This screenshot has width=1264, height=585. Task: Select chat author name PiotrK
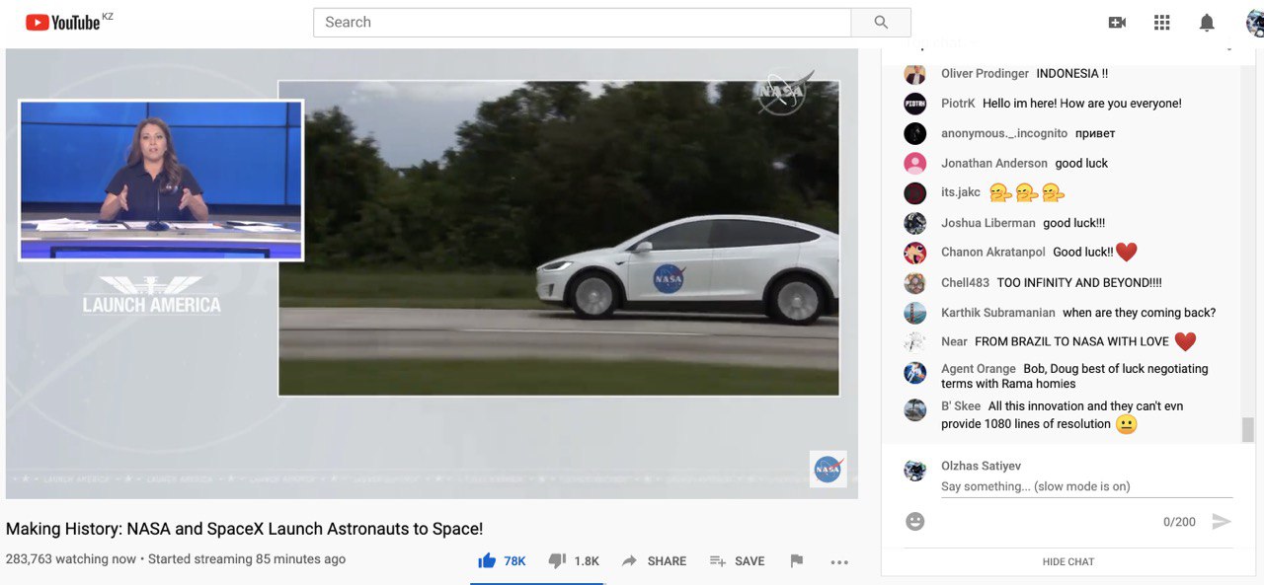coord(958,104)
